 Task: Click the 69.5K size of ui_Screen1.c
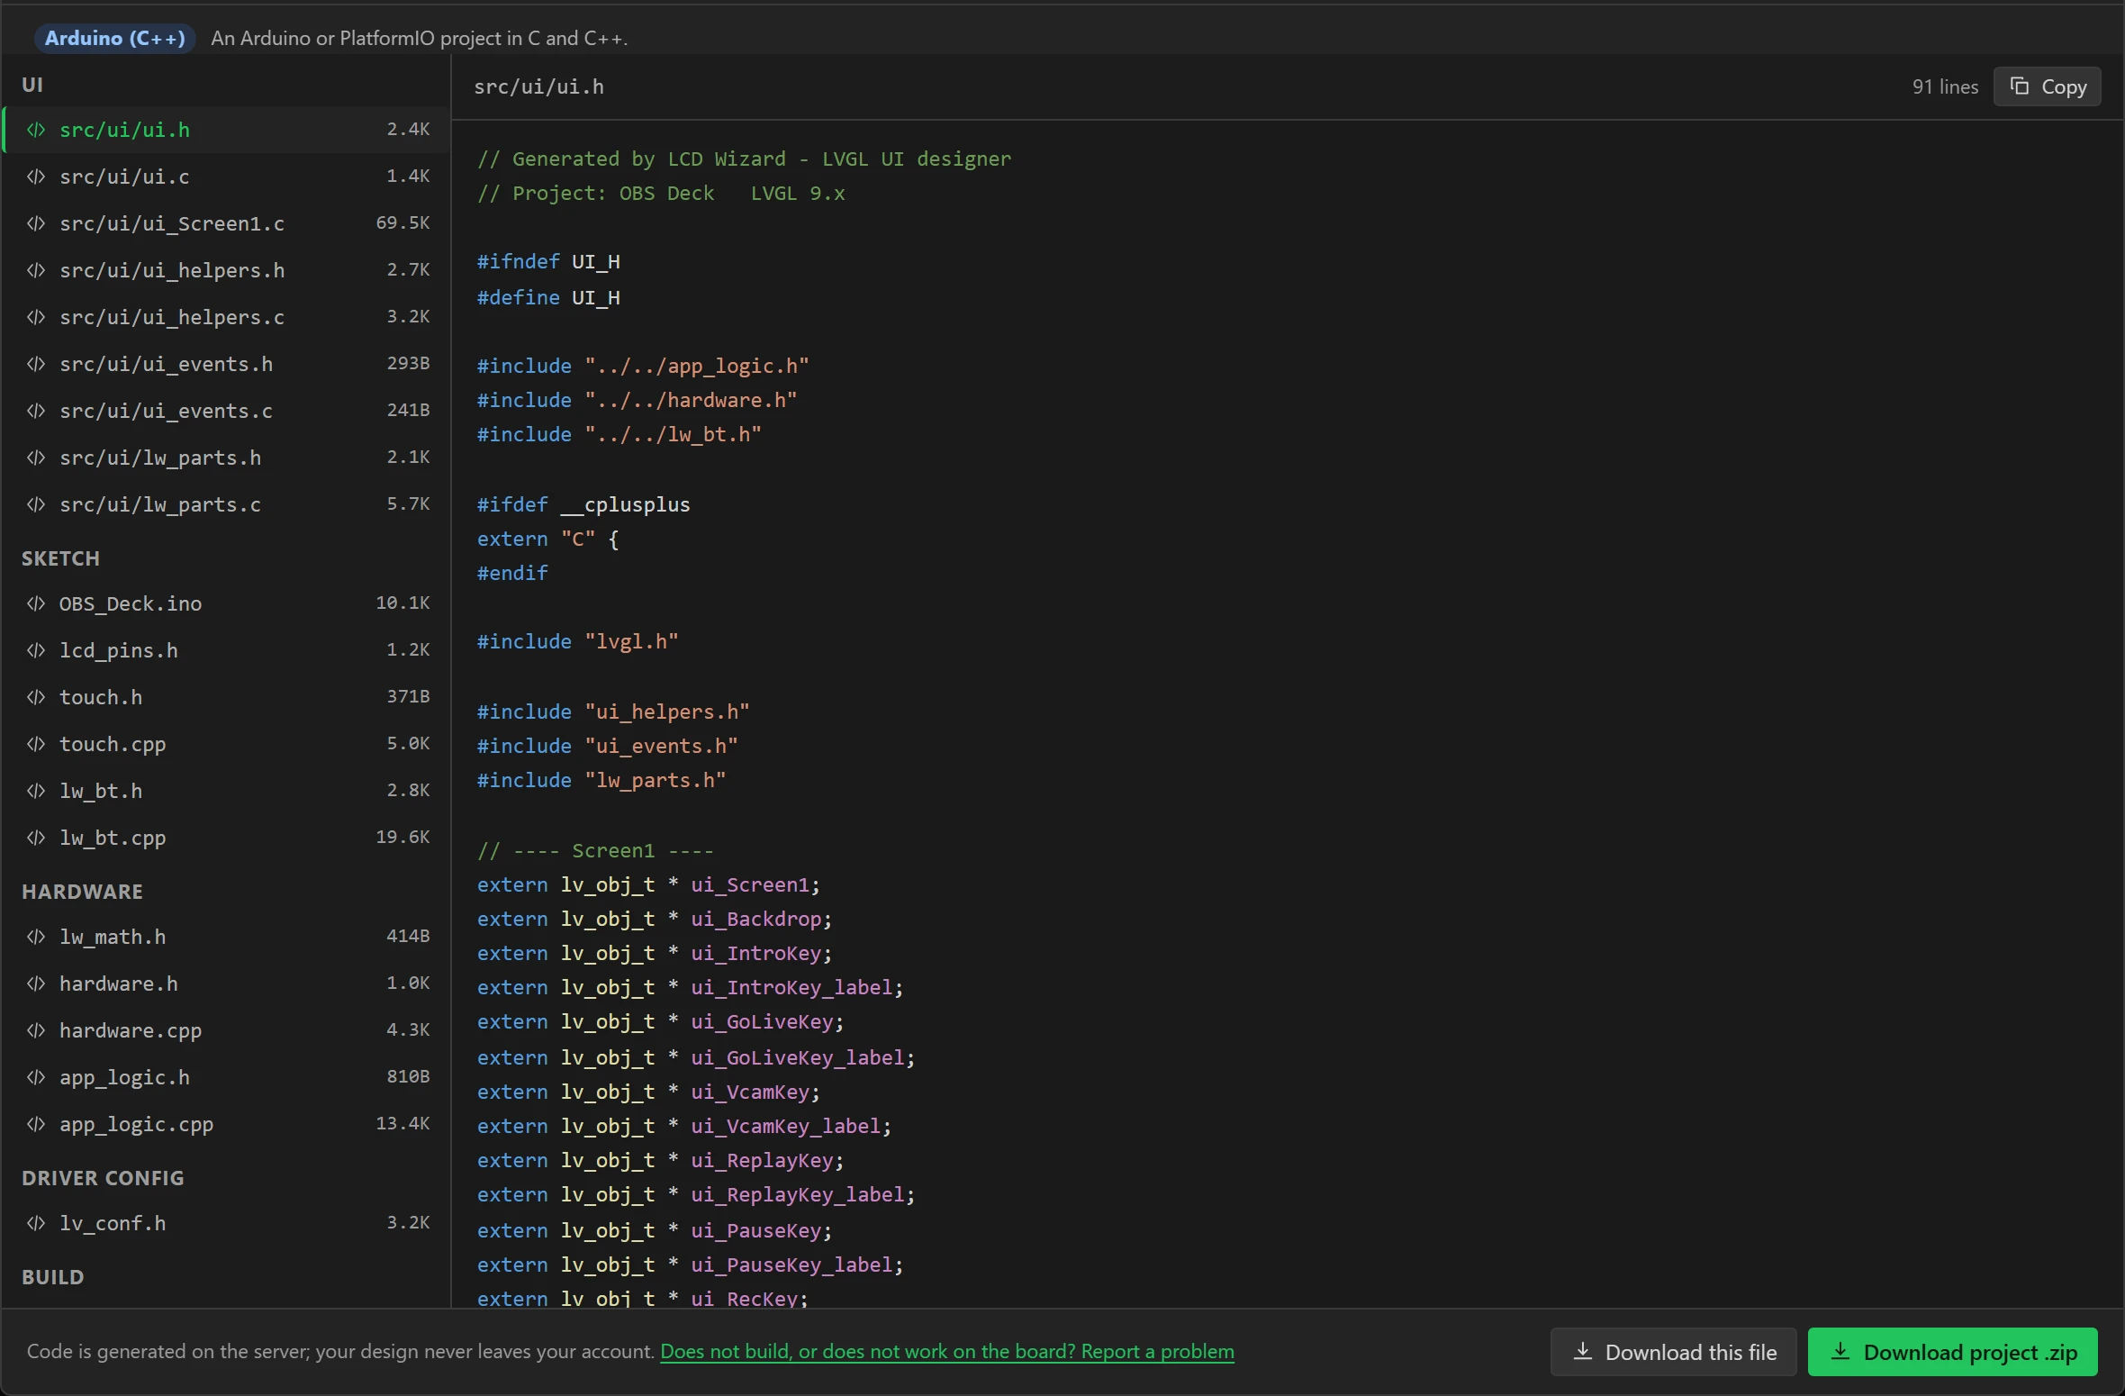402,223
